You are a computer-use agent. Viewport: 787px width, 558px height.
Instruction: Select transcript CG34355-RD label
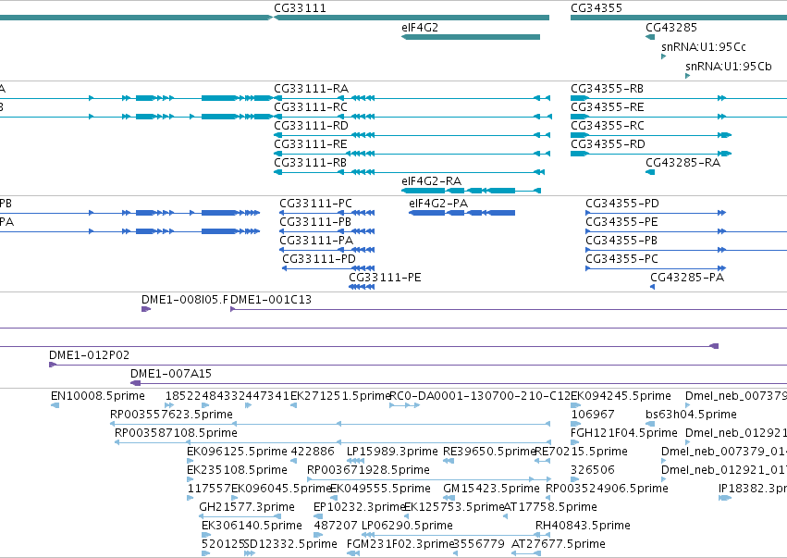(x=608, y=144)
